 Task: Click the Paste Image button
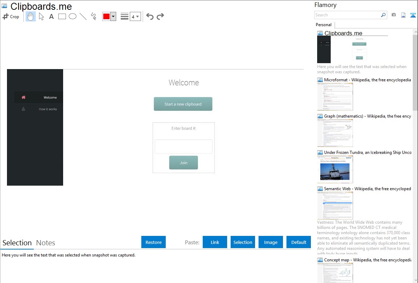coord(270,242)
